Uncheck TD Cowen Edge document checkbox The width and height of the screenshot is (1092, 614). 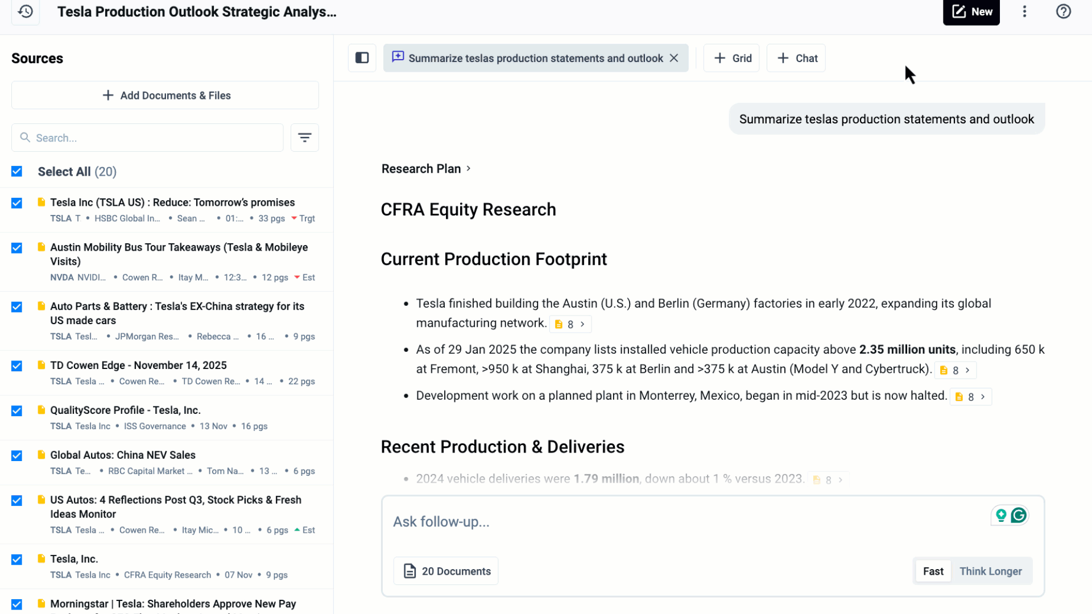click(x=17, y=366)
